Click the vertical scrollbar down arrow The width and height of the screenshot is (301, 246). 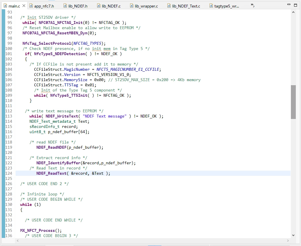pyautogui.click(x=293, y=235)
